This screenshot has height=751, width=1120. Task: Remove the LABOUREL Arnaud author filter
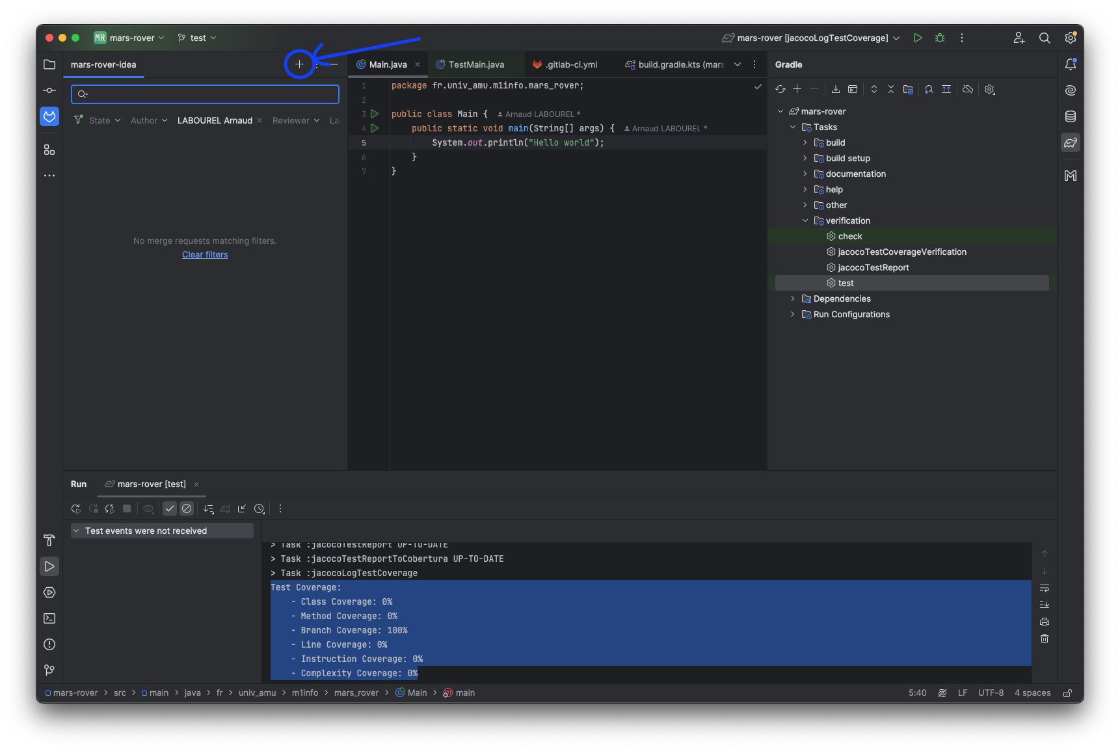click(x=260, y=120)
